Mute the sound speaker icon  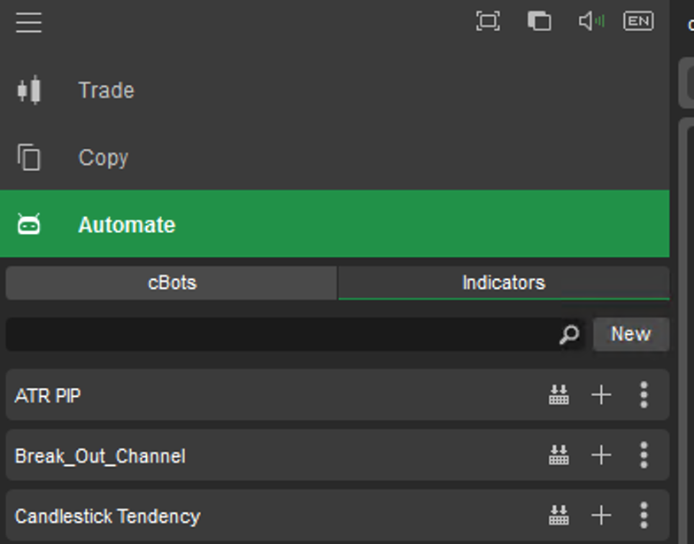point(590,21)
